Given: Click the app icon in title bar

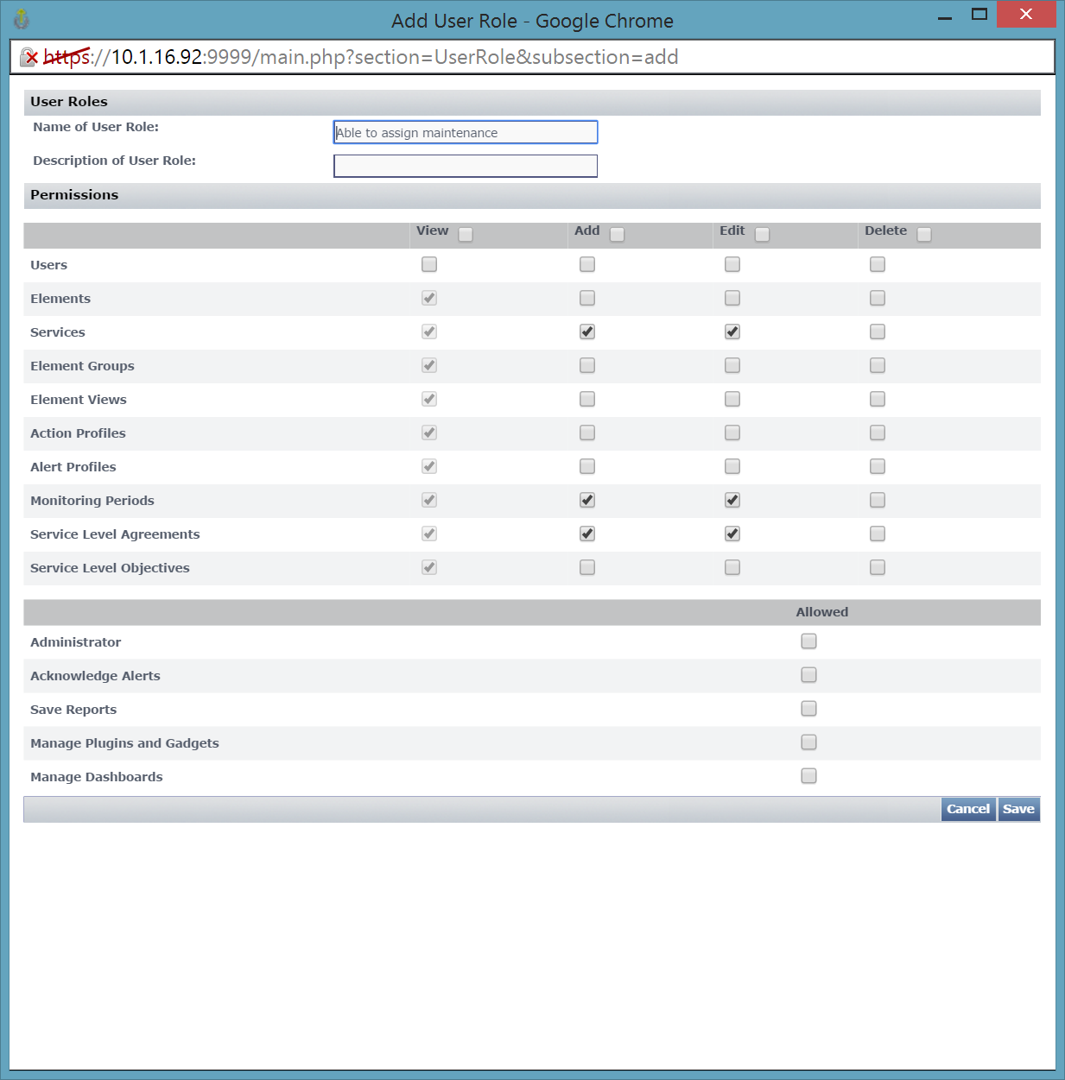Looking at the screenshot, I should pos(22,19).
